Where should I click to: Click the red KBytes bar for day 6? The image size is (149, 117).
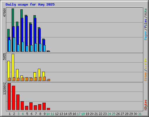pos(31,106)
